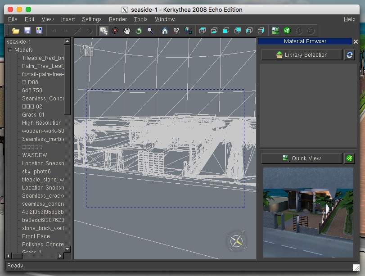Open the Edit menu

click(x=30, y=19)
